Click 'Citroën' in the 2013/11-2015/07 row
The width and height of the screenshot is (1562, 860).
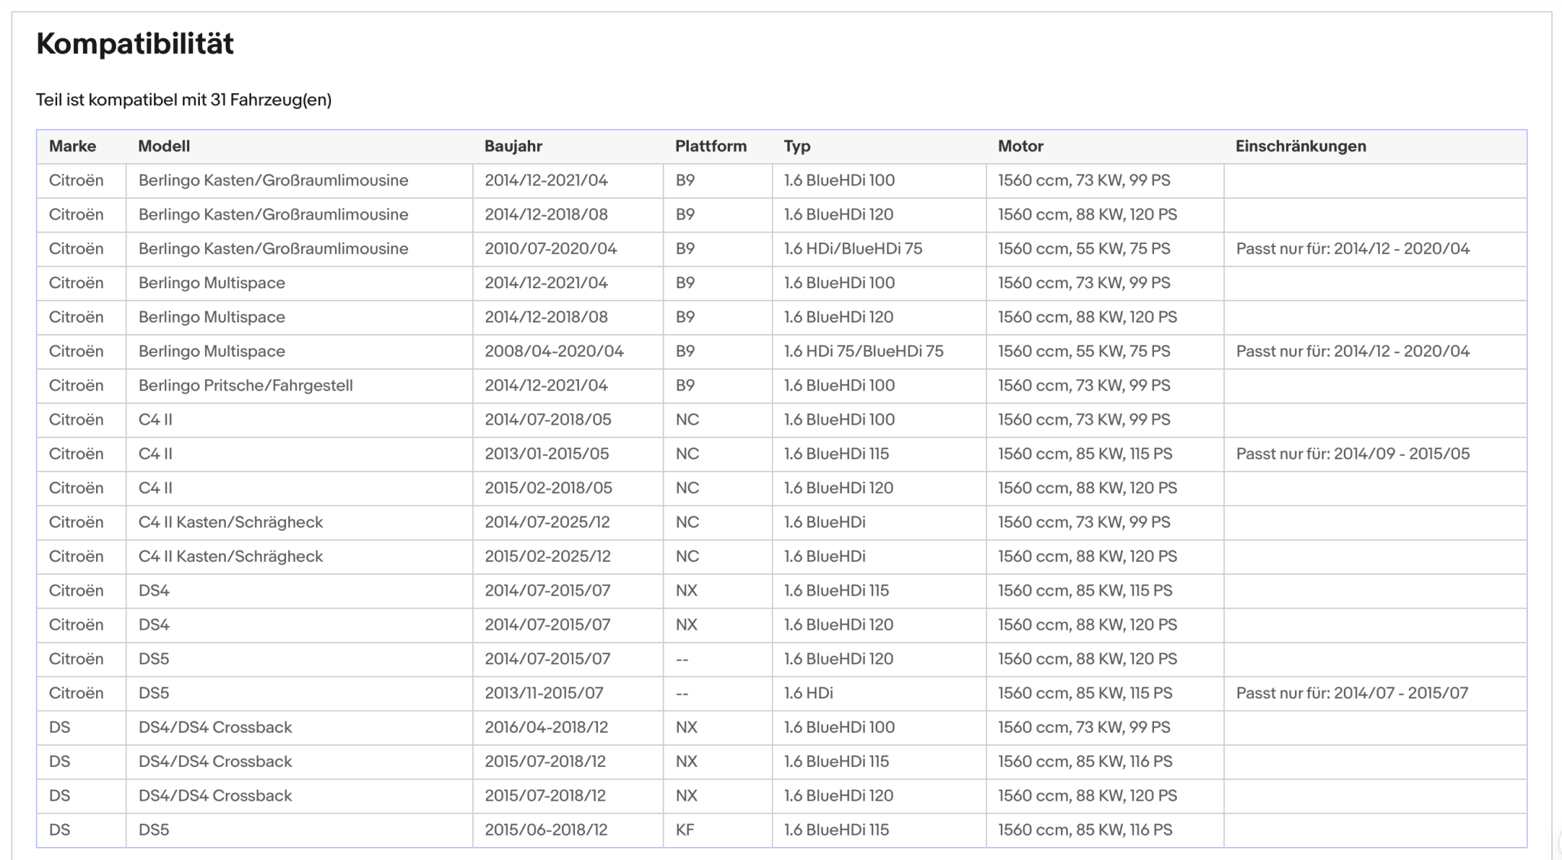click(x=76, y=693)
